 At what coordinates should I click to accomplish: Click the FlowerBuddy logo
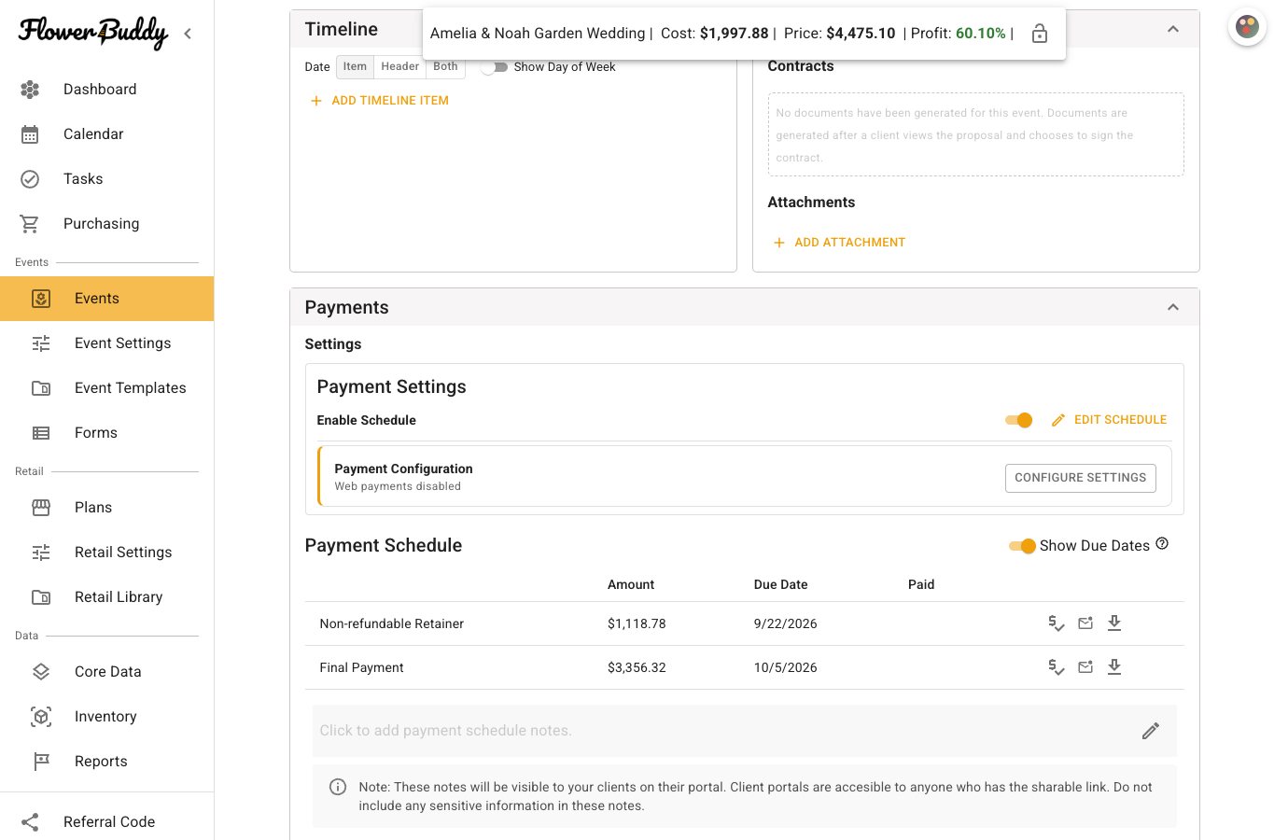[93, 34]
